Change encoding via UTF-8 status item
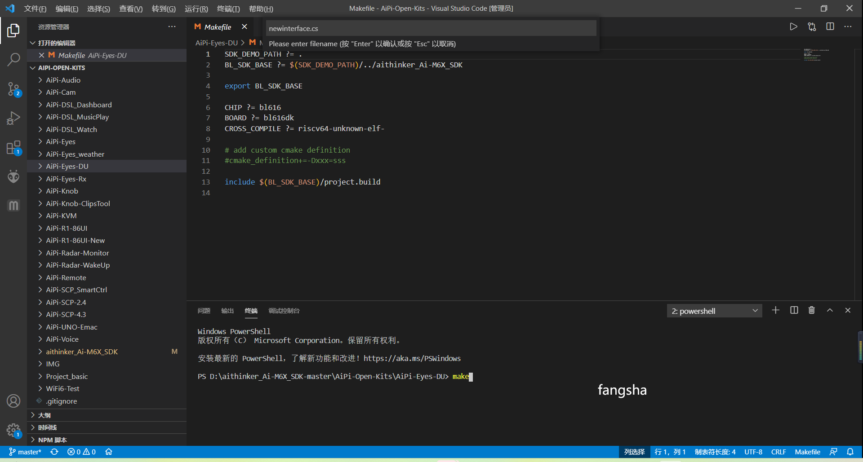 pyautogui.click(x=753, y=452)
